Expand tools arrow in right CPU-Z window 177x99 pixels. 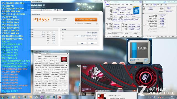click(162, 37)
